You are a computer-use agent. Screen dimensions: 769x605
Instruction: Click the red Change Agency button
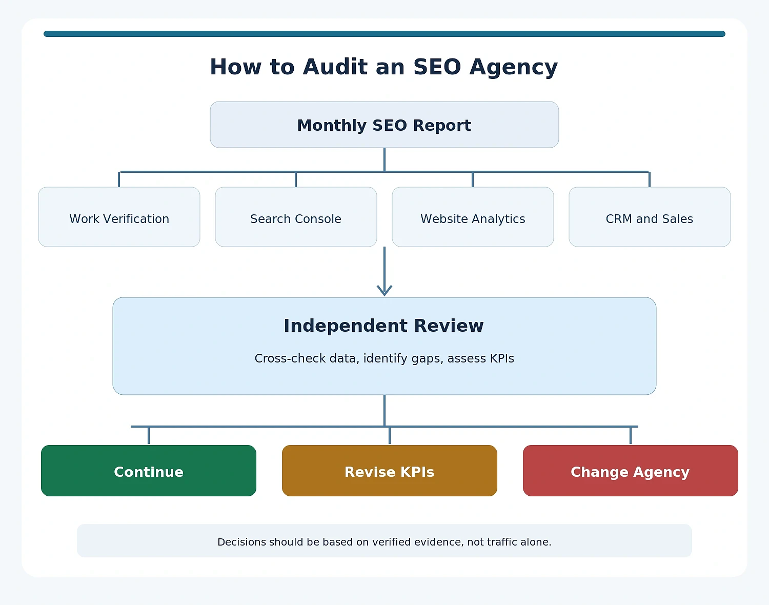click(631, 471)
